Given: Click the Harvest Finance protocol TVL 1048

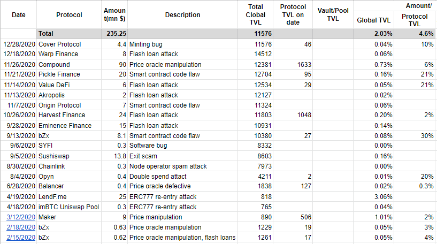Looking at the screenshot, I should click(x=293, y=115).
